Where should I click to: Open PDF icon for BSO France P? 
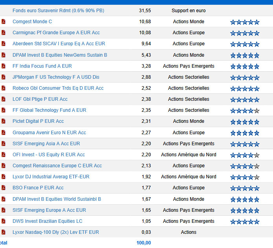pos(4,188)
